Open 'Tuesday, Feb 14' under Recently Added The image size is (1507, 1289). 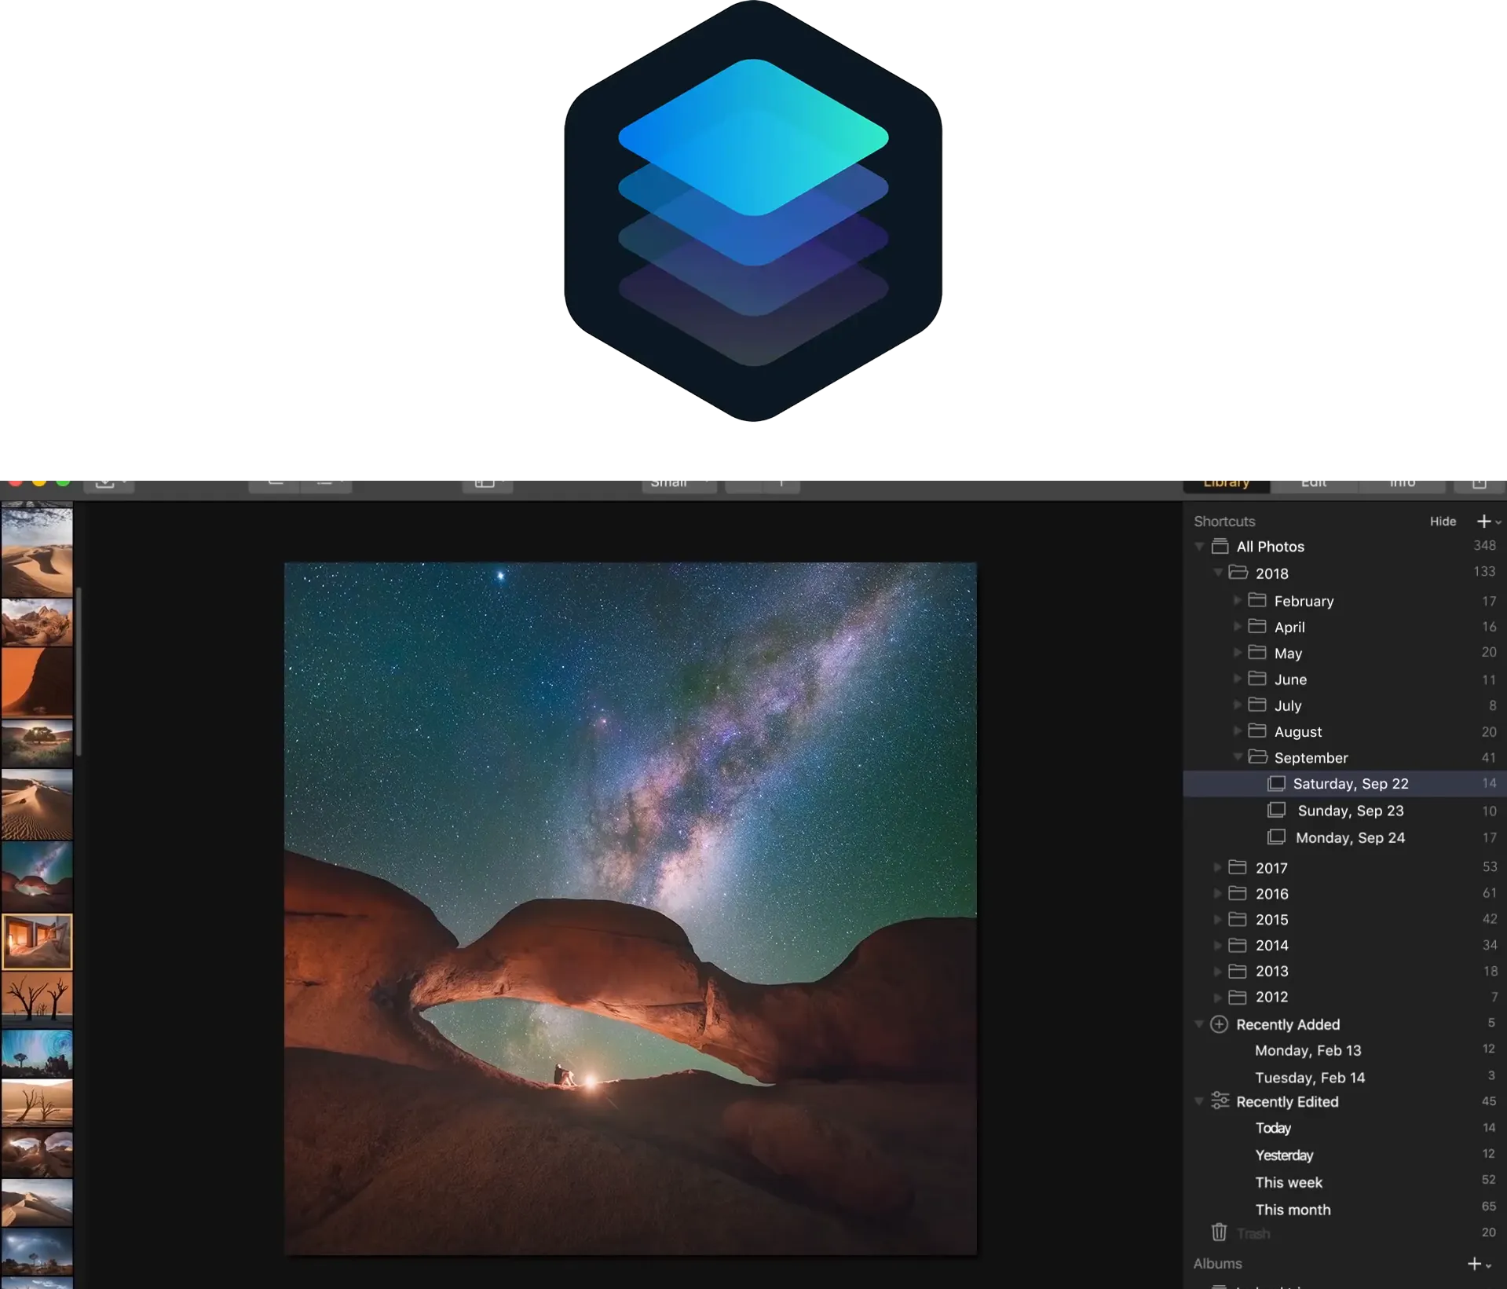[x=1310, y=1077]
